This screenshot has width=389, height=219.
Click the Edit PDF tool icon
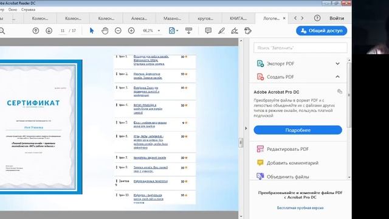click(x=260, y=149)
